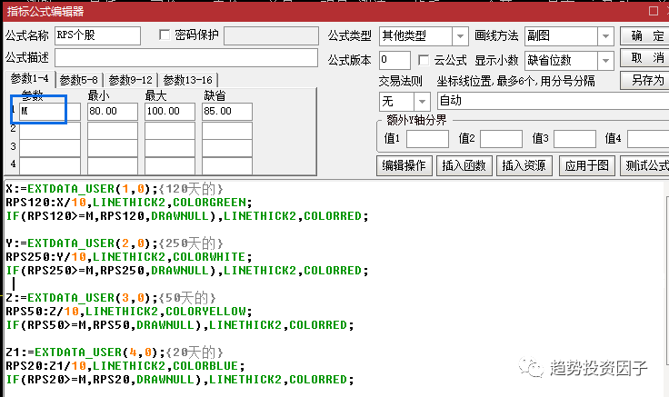Screen dimensions: 669x397
Task: Click the 另存为 button
Action: tap(646, 80)
